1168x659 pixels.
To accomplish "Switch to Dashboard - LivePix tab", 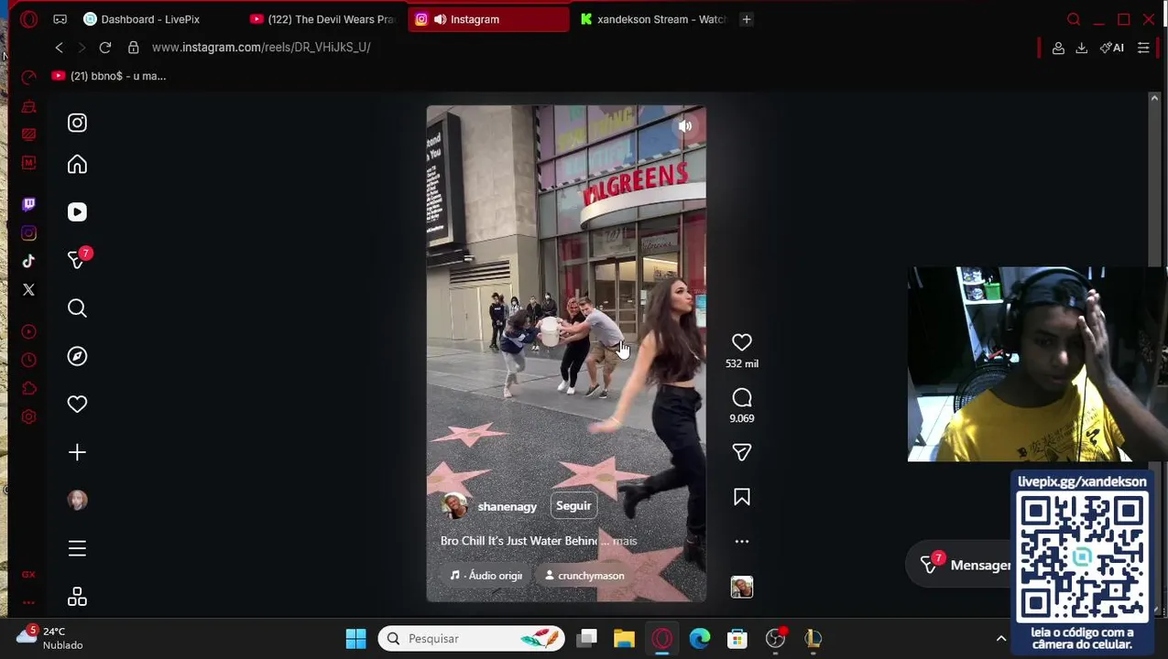I will pyautogui.click(x=150, y=19).
